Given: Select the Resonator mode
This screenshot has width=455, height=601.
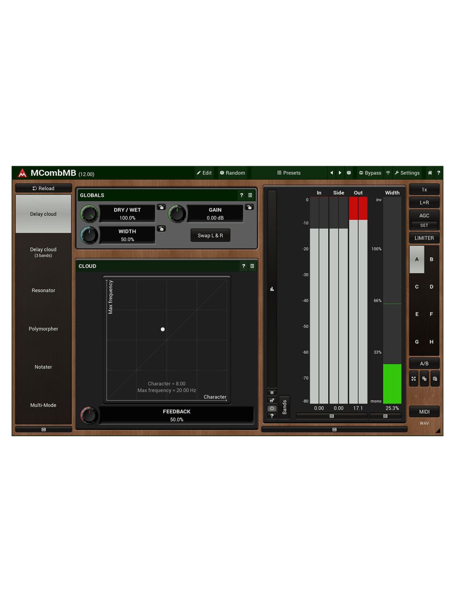Looking at the screenshot, I should (43, 290).
